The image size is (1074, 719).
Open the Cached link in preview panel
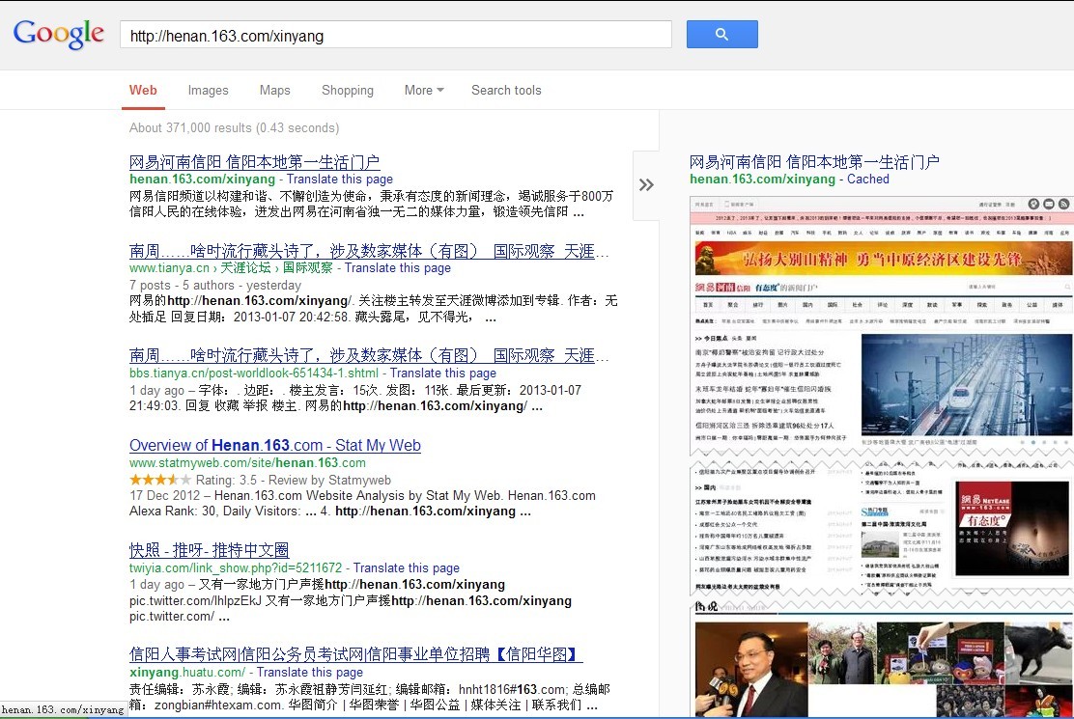click(867, 179)
